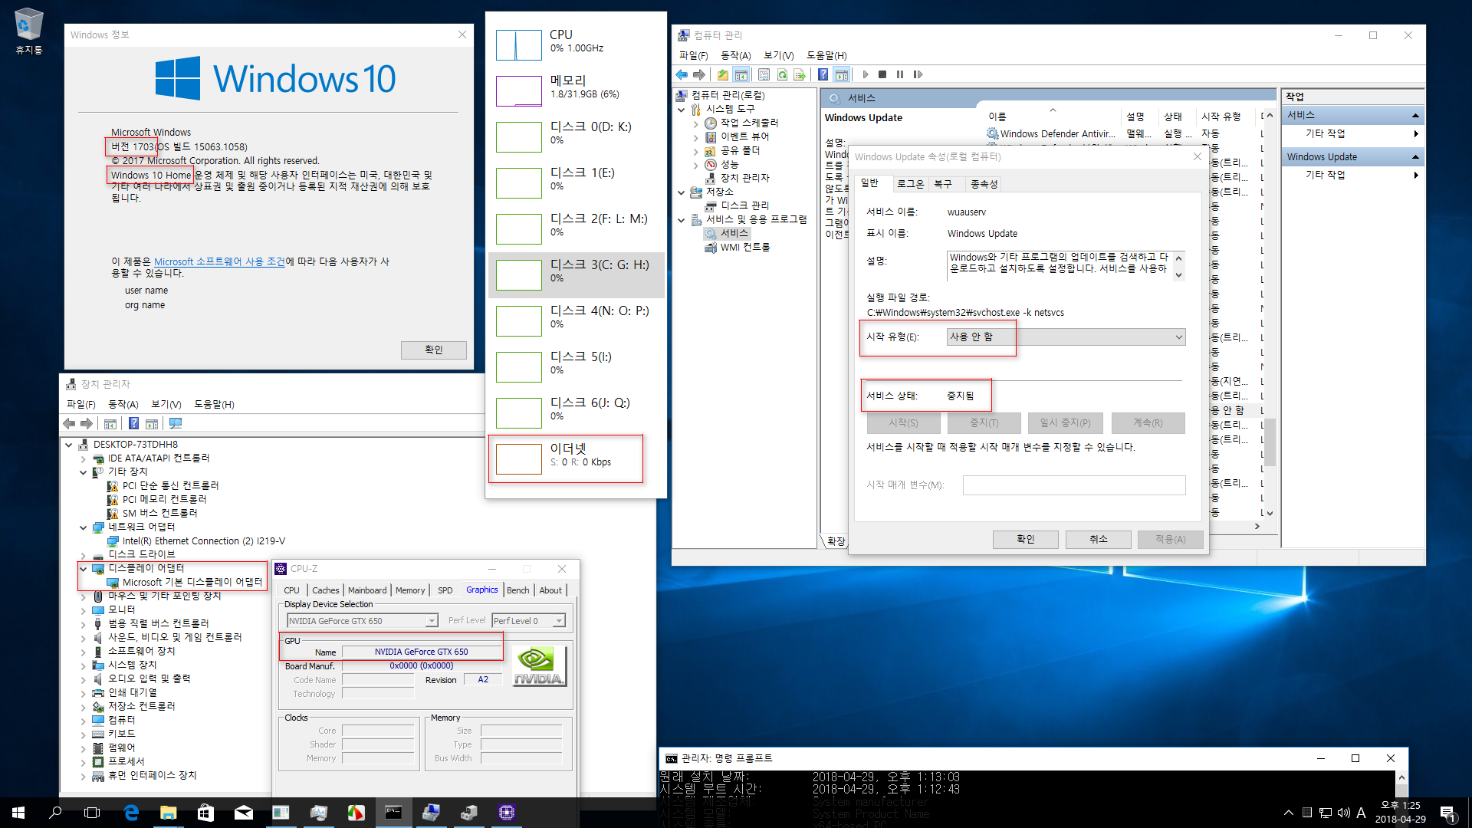Toggle Show/Hide Action Pane toolbar icon
The height and width of the screenshot is (828, 1472).
point(841,74)
